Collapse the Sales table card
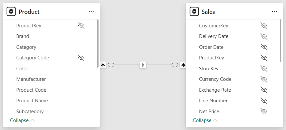 pos(205,120)
